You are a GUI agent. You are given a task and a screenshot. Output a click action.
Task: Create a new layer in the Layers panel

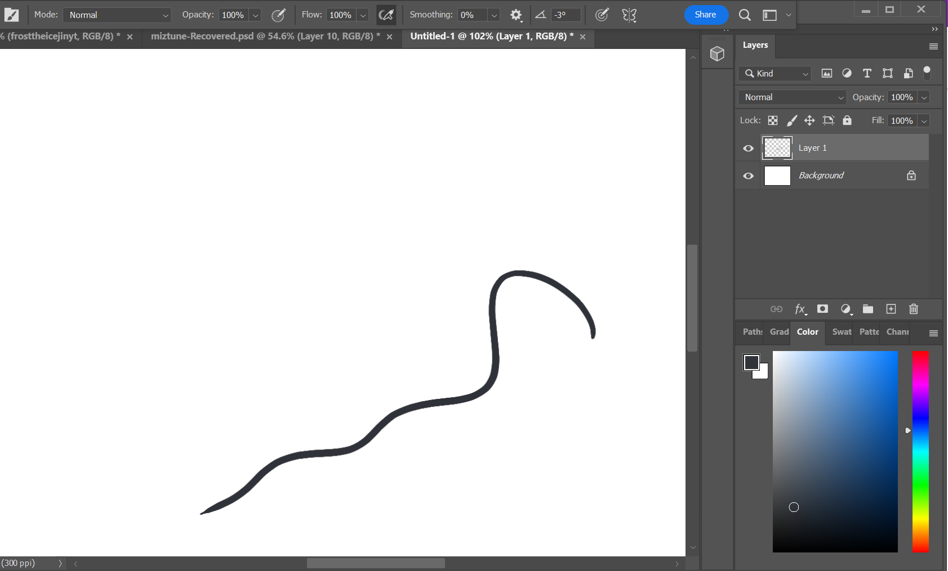coord(891,309)
